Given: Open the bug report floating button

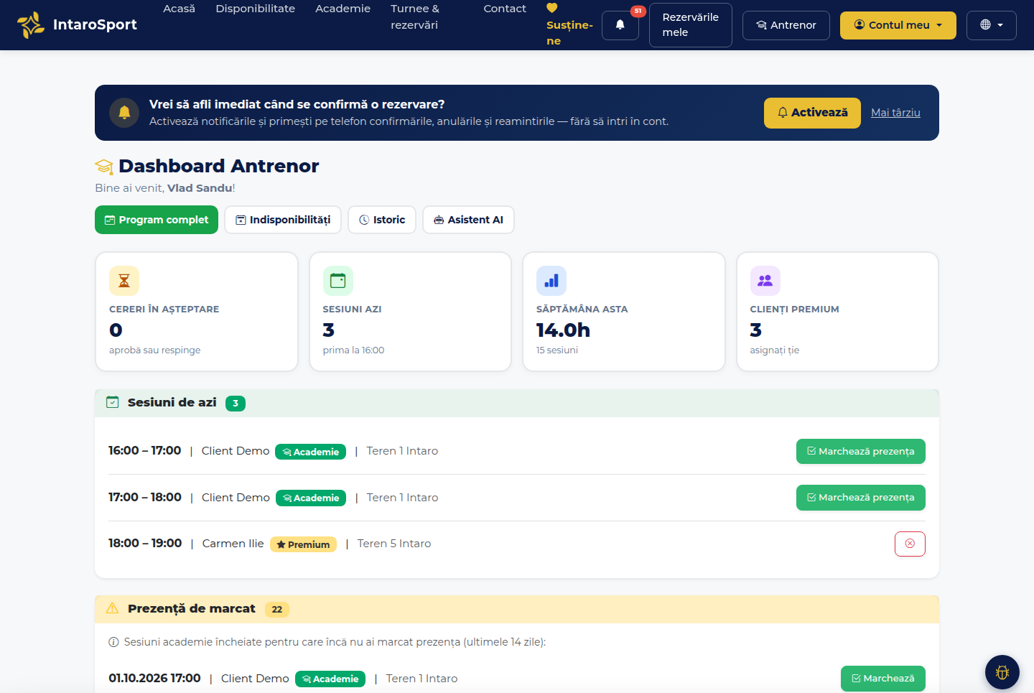Looking at the screenshot, I should [1002, 672].
